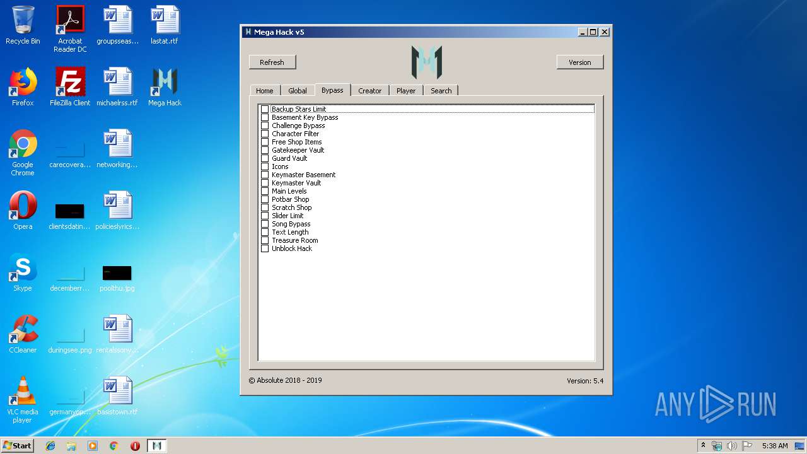Select the carecovera file icon
The width and height of the screenshot is (807, 454).
70,153
